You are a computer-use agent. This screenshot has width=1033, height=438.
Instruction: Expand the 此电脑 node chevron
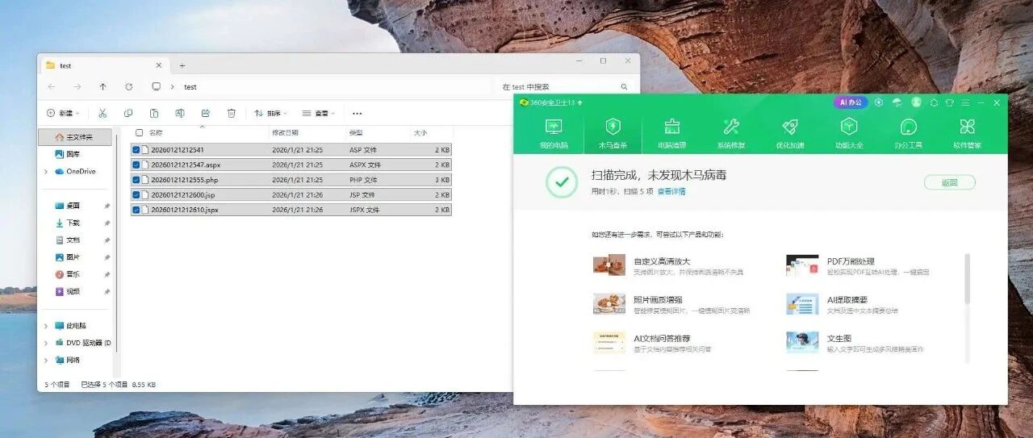46,326
